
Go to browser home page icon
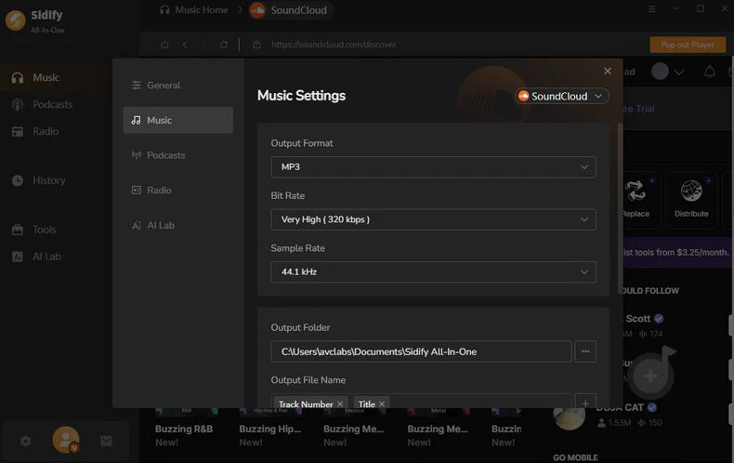pyautogui.click(x=164, y=45)
